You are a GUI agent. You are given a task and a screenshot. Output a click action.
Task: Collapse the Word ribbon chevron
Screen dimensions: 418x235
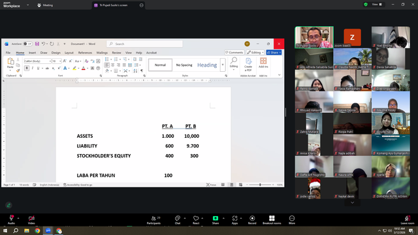click(x=279, y=75)
